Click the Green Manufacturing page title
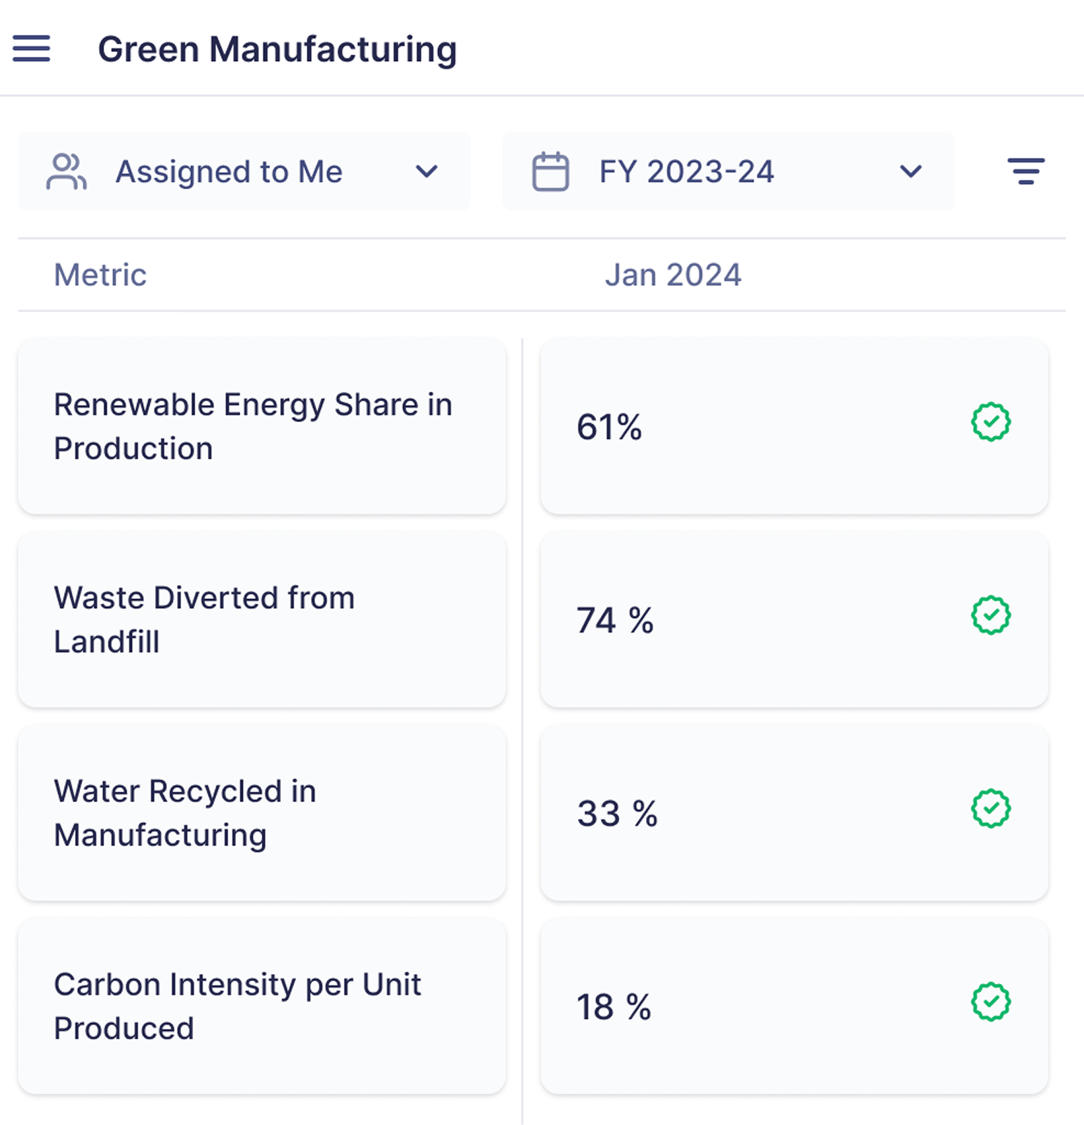Screen dimensions: 1084x1125 click(x=277, y=49)
